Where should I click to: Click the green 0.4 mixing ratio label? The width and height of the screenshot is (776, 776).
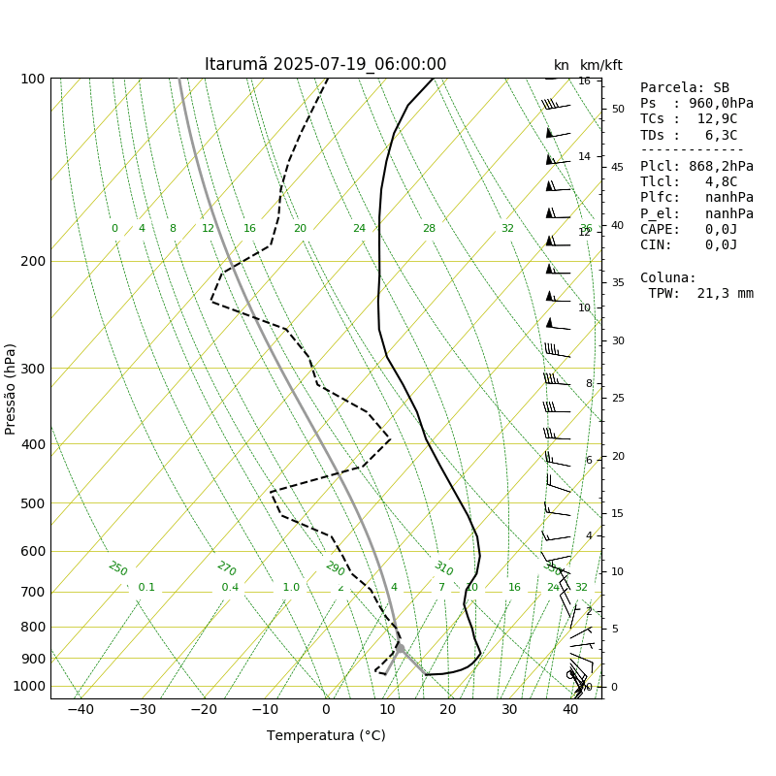230,587
